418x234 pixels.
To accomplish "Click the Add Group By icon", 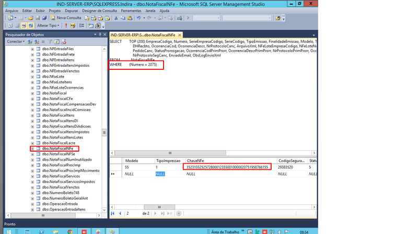I will tap(82, 26).
